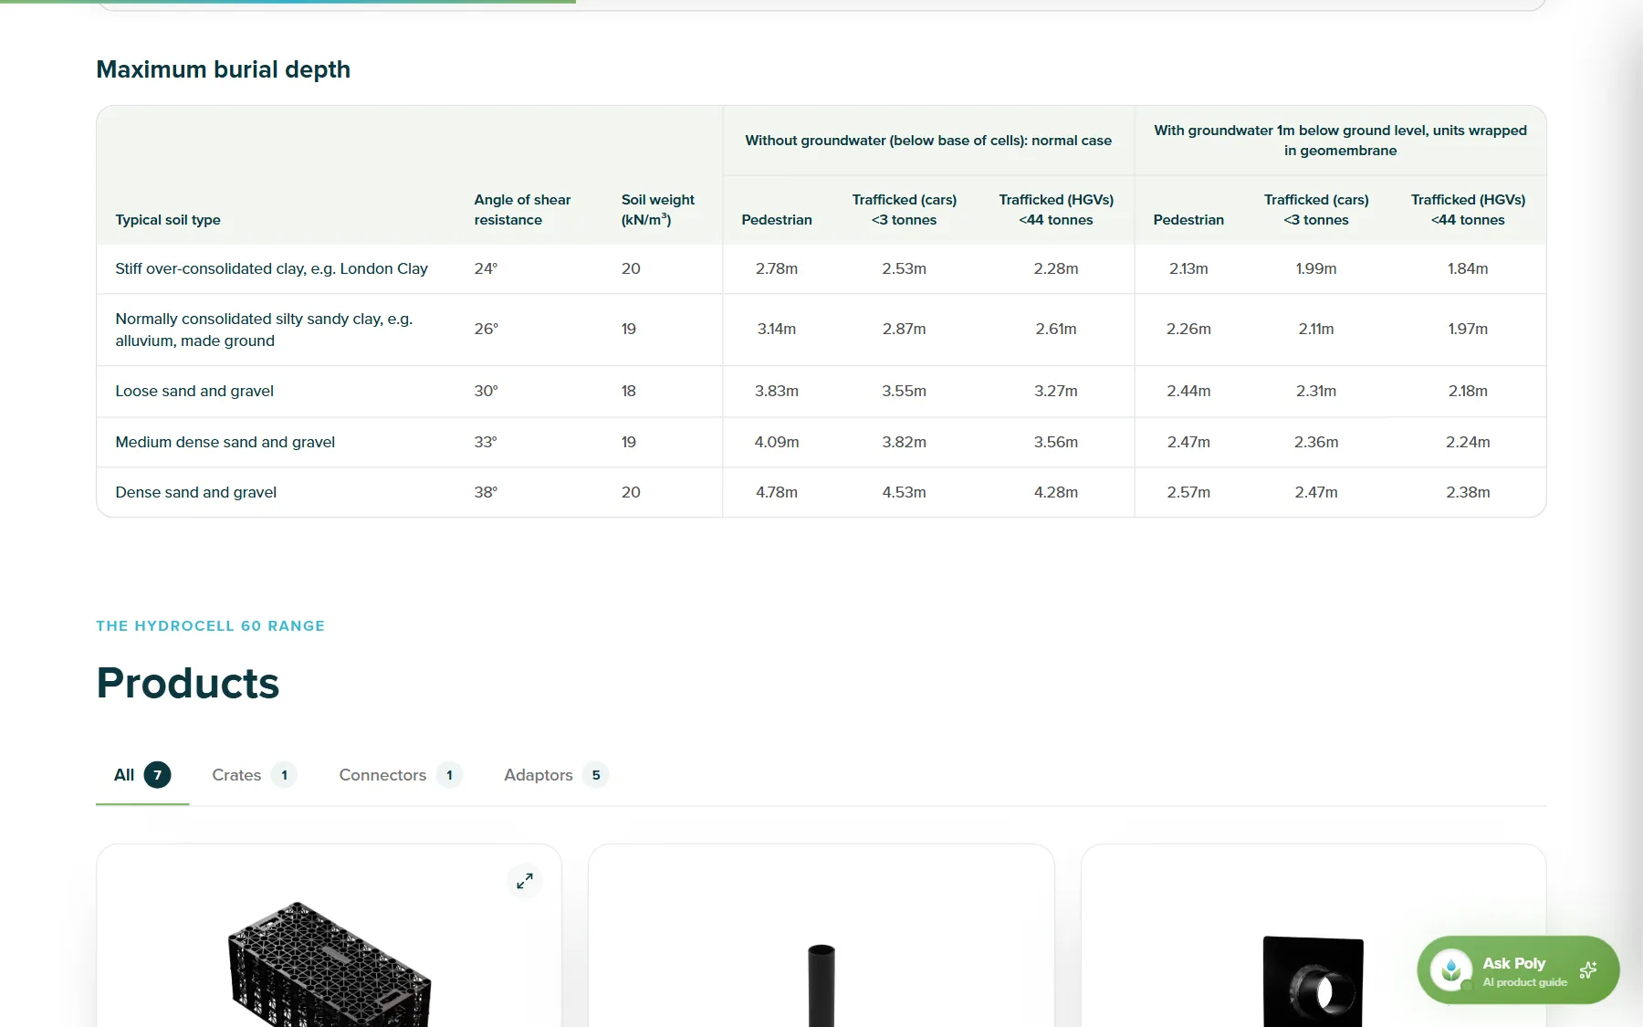The image size is (1643, 1027).
Task: Switch to the Connectors tab
Action: tap(401, 775)
